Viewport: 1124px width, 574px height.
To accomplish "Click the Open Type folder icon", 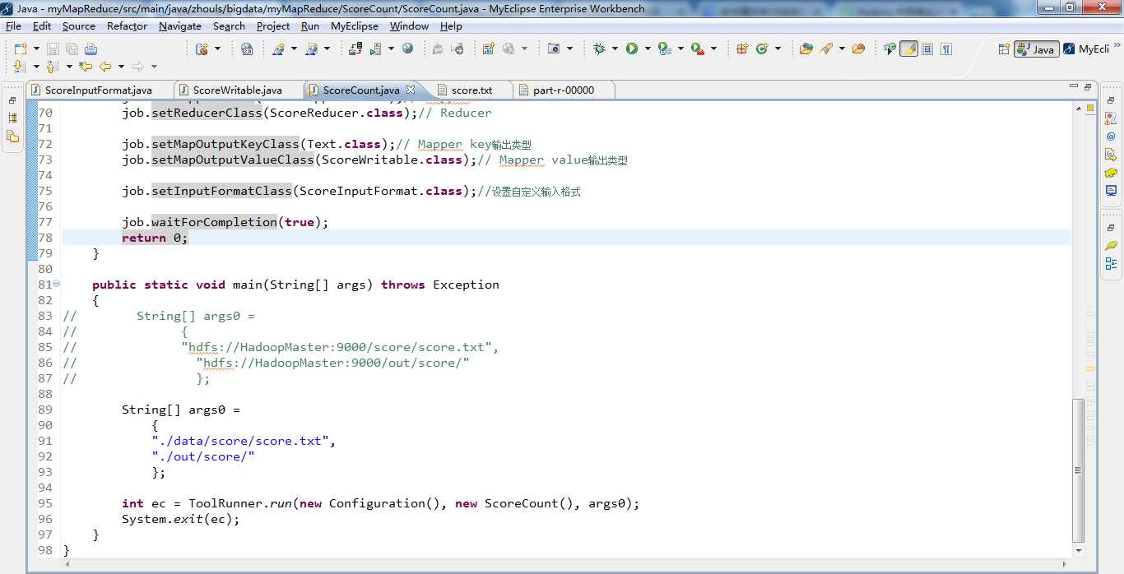I will click(806, 49).
